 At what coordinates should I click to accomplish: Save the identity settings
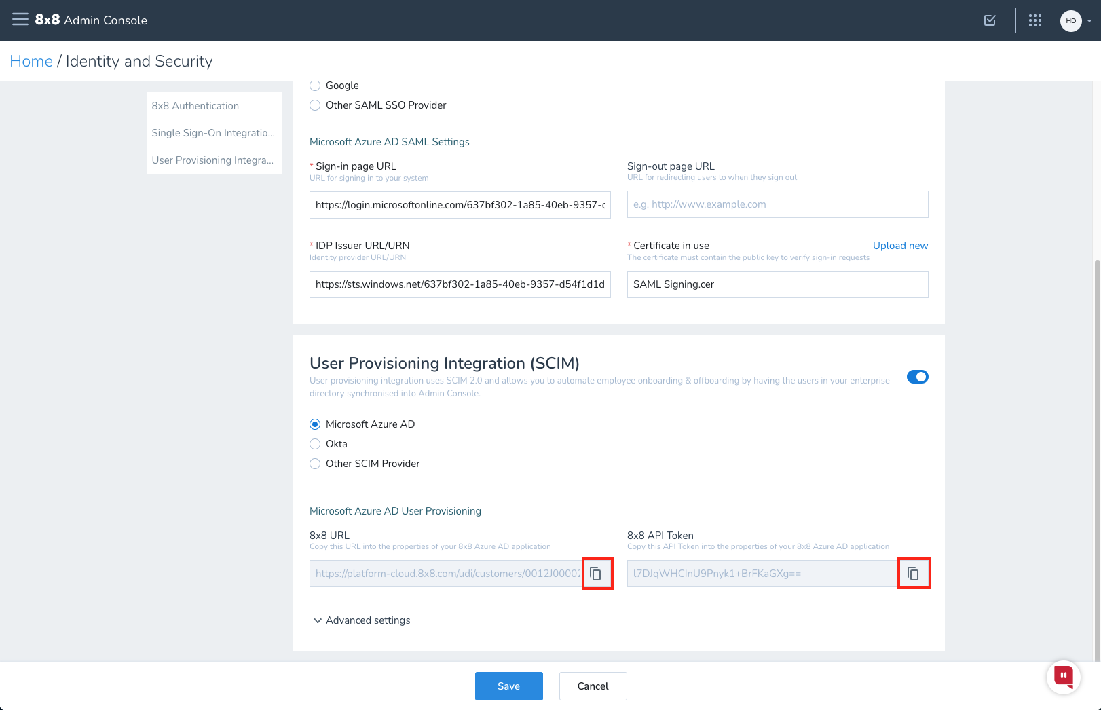509,686
